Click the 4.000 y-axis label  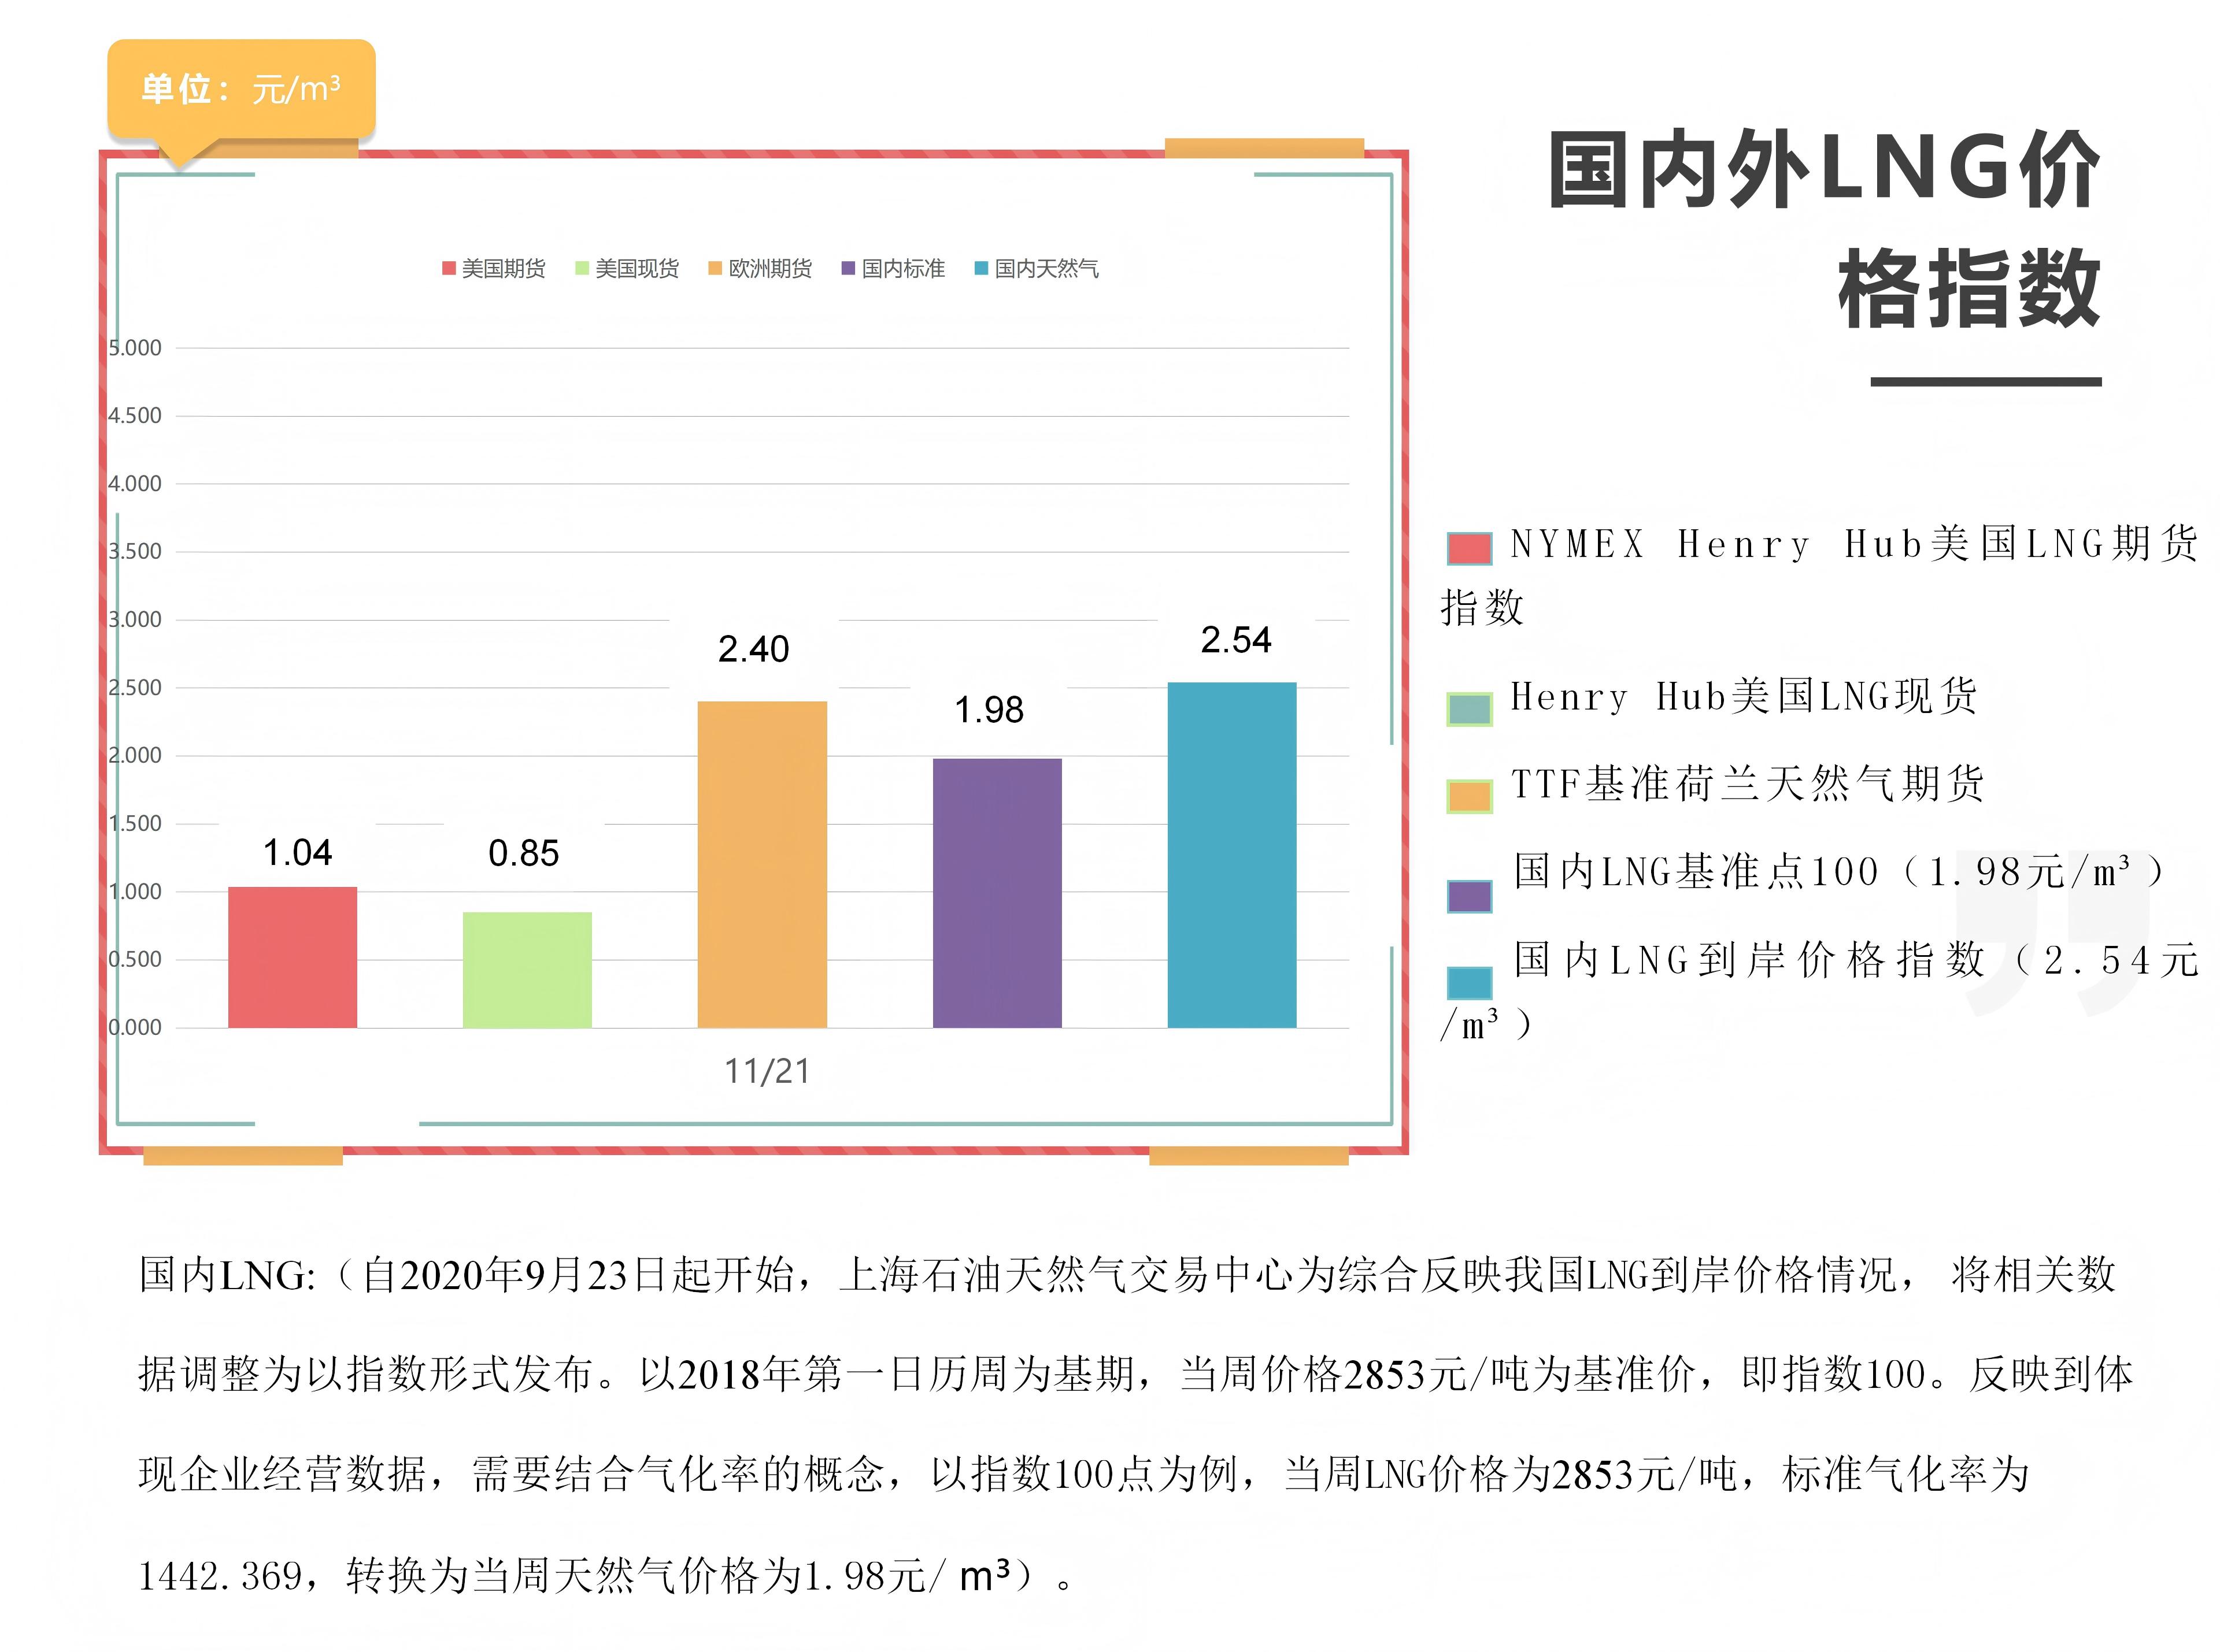pyautogui.click(x=135, y=484)
